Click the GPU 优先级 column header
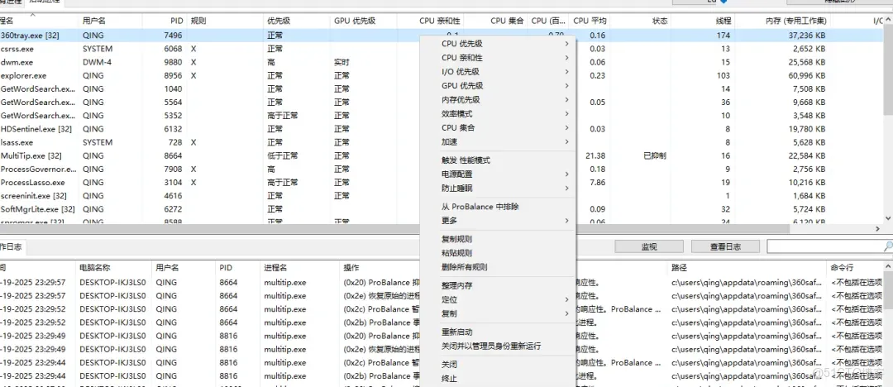The image size is (893, 387). [x=363, y=21]
